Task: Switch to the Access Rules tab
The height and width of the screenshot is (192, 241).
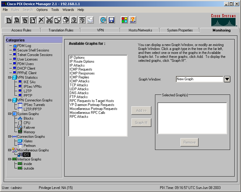Action: coord(21,30)
